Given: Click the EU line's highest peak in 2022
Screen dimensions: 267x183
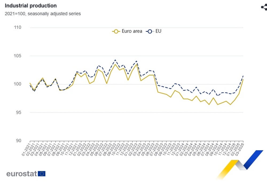Looking at the screenshot, I should [x=115, y=60].
